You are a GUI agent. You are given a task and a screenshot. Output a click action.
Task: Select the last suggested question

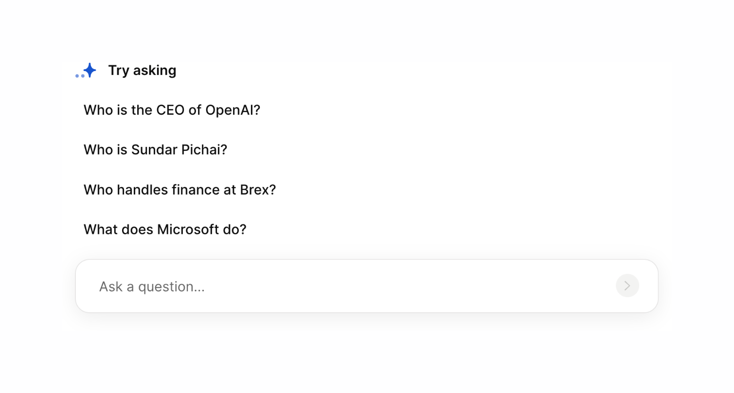click(x=165, y=229)
